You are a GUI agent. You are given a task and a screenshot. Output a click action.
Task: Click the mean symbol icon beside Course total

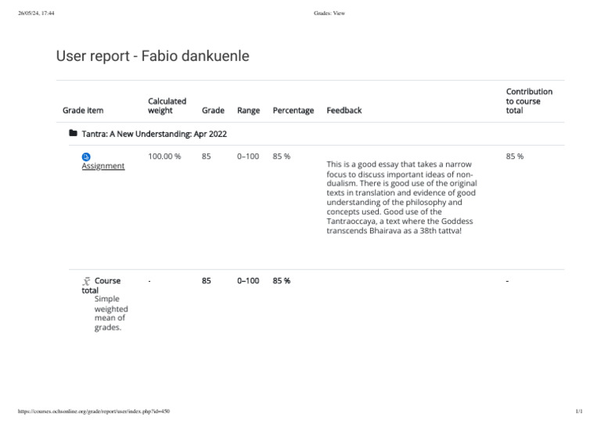86,281
